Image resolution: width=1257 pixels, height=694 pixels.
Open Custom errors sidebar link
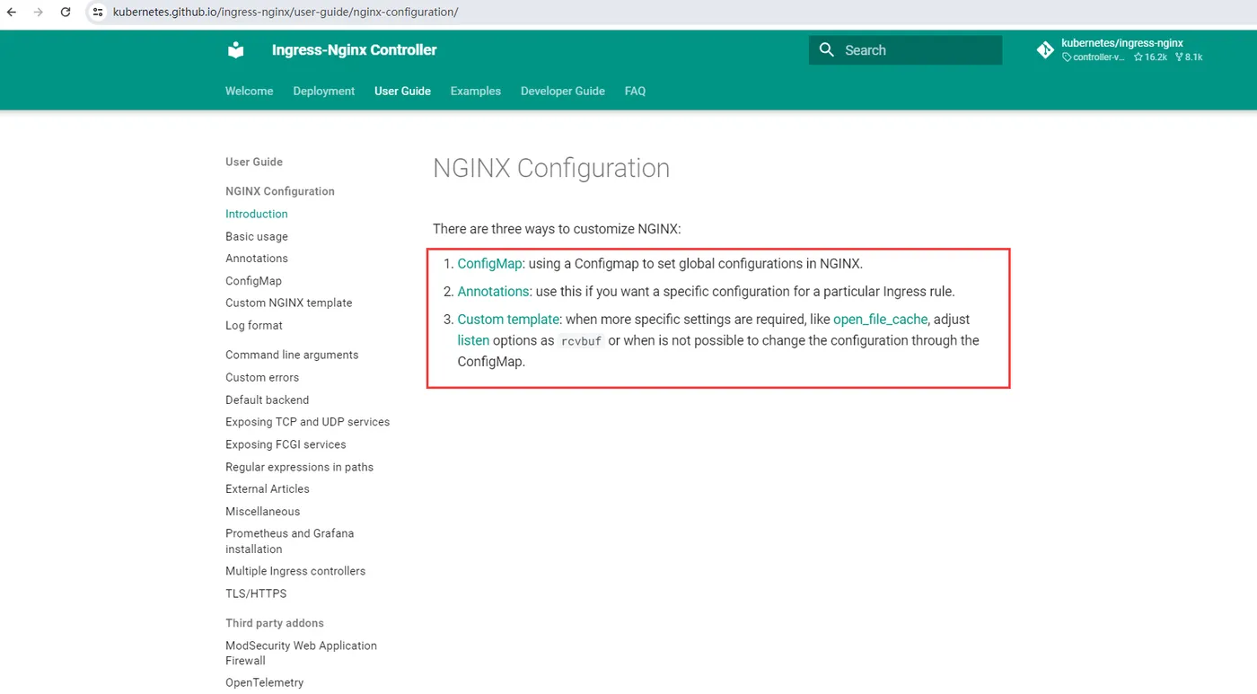(262, 377)
